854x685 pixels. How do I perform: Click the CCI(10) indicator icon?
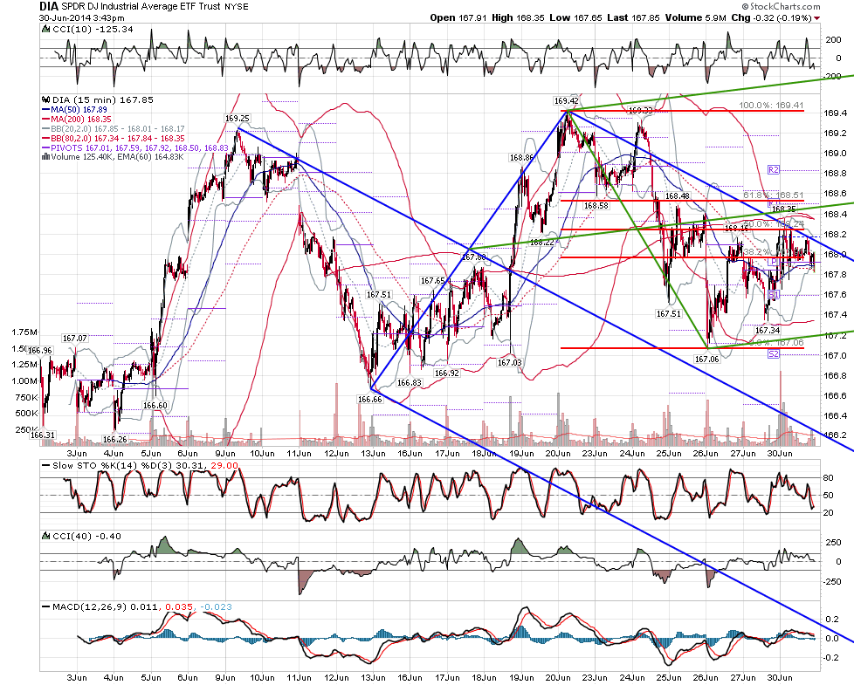pos(46,30)
